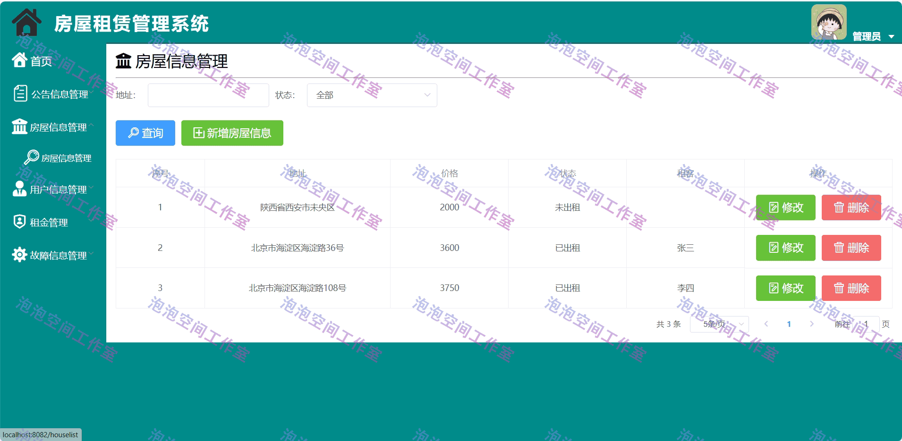Click 修改 for 陕西省西安市未央区 row
This screenshot has width=902, height=441.
point(786,208)
